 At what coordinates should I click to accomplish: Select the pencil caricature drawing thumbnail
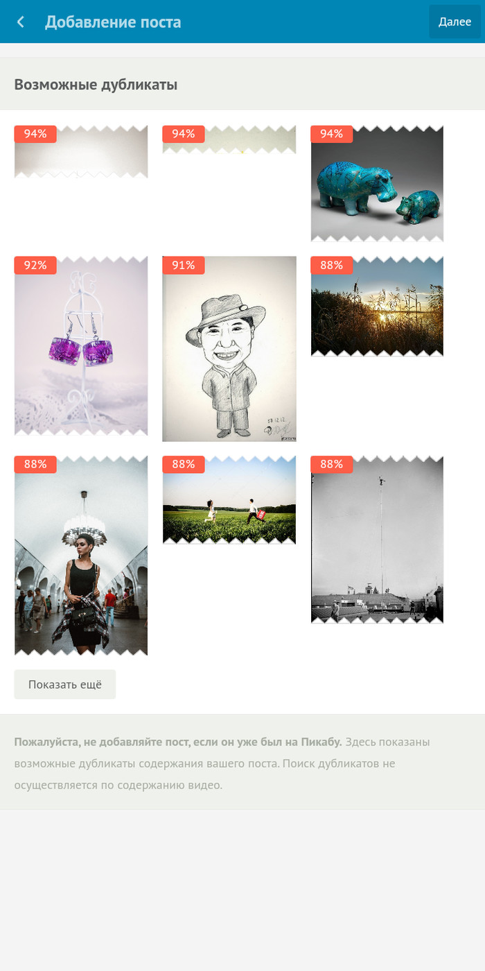229,349
